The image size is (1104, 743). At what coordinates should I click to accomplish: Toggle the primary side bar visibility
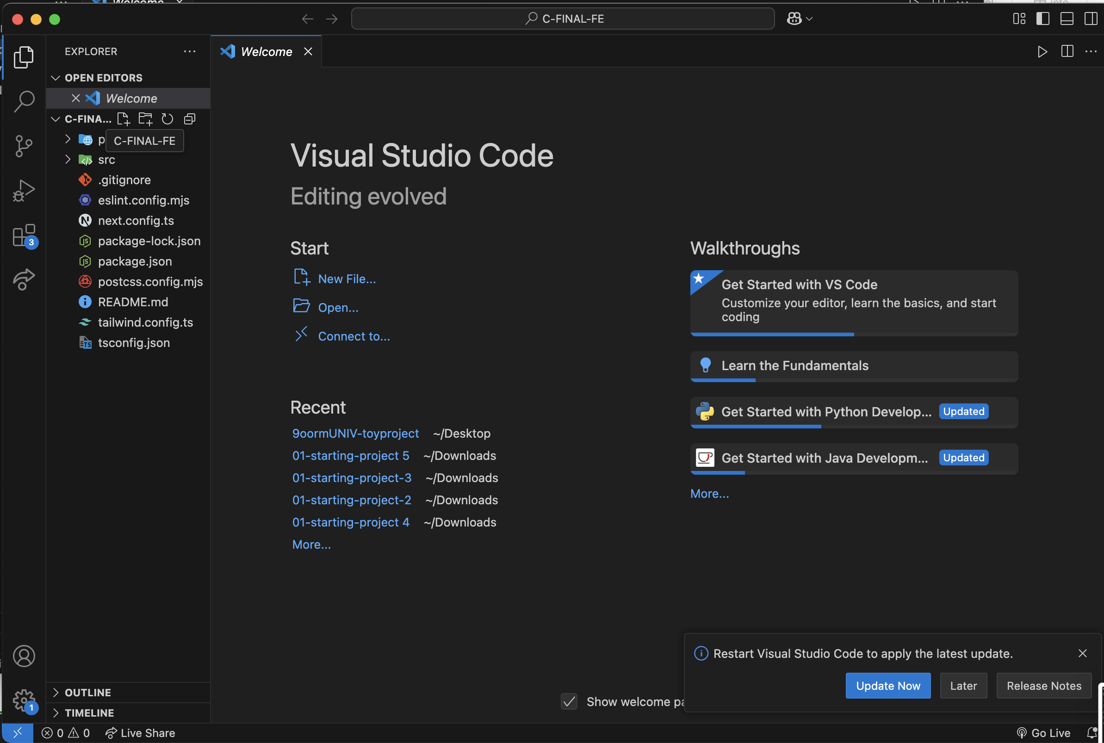(x=1042, y=19)
